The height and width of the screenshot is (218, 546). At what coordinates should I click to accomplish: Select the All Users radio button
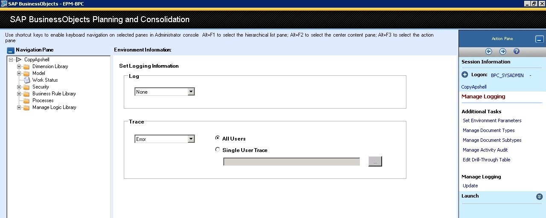pyautogui.click(x=218, y=138)
